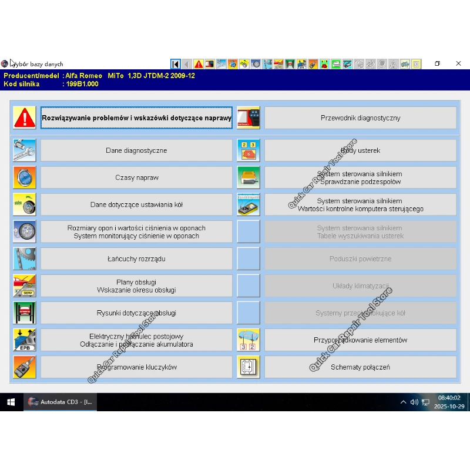
Task: Open service plans via toolbar car-service icon
Action: click(x=278, y=64)
